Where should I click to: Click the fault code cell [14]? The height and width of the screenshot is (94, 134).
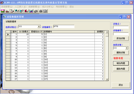point(69,71)
